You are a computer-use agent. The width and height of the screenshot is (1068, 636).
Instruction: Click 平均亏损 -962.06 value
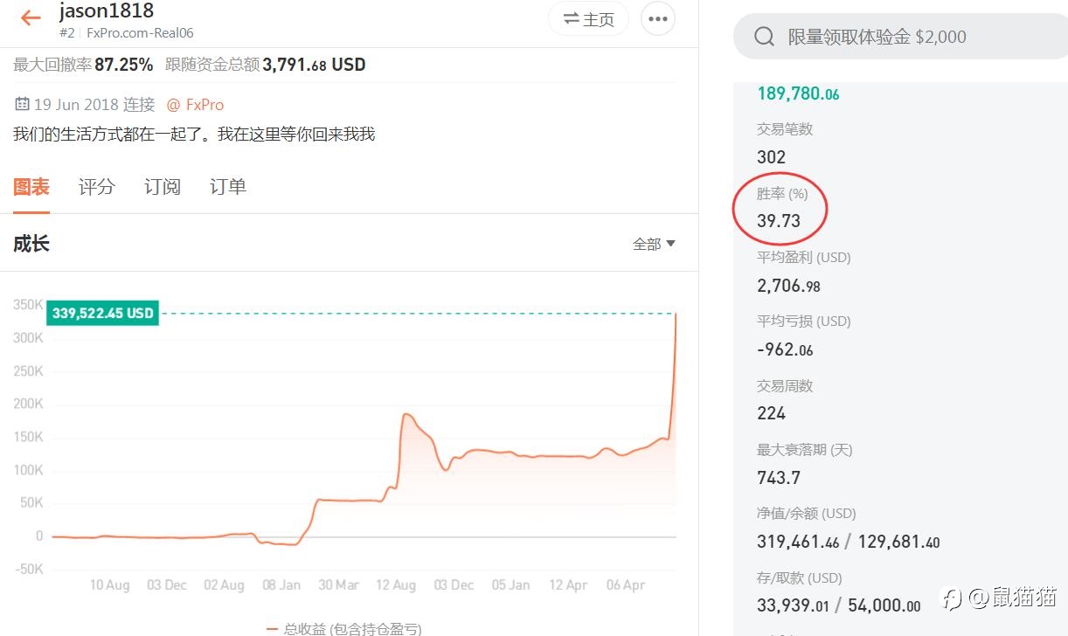(785, 349)
